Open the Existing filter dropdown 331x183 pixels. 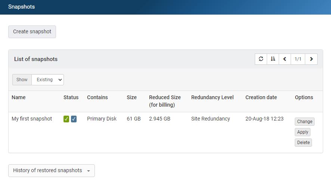click(x=48, y=80)
